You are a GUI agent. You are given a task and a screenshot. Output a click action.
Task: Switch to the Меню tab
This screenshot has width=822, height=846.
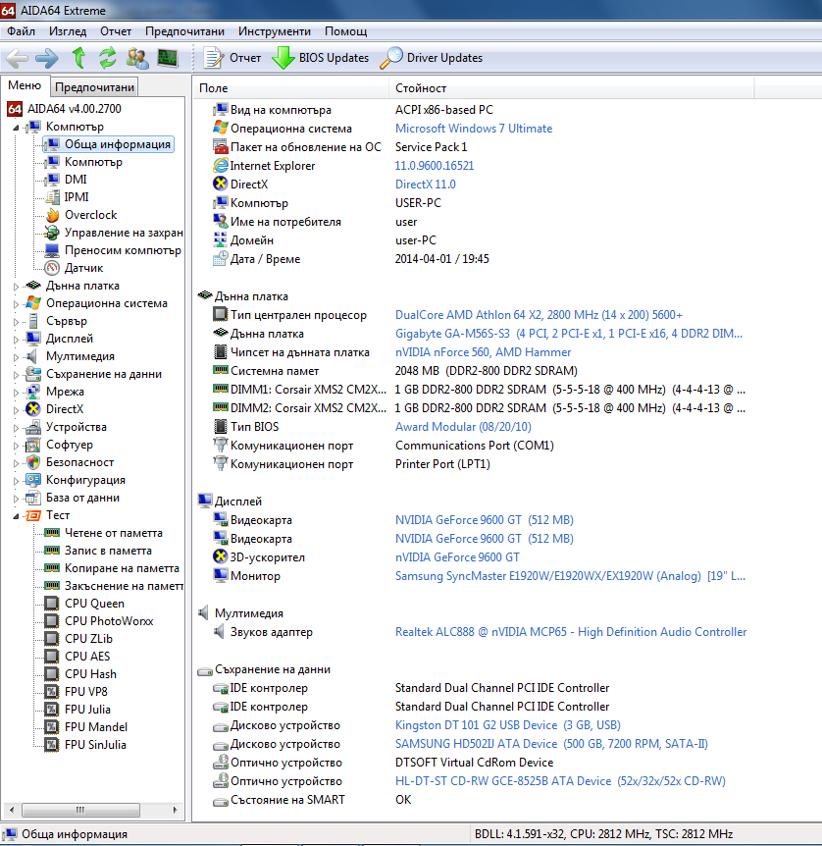(x=25, y=85)
